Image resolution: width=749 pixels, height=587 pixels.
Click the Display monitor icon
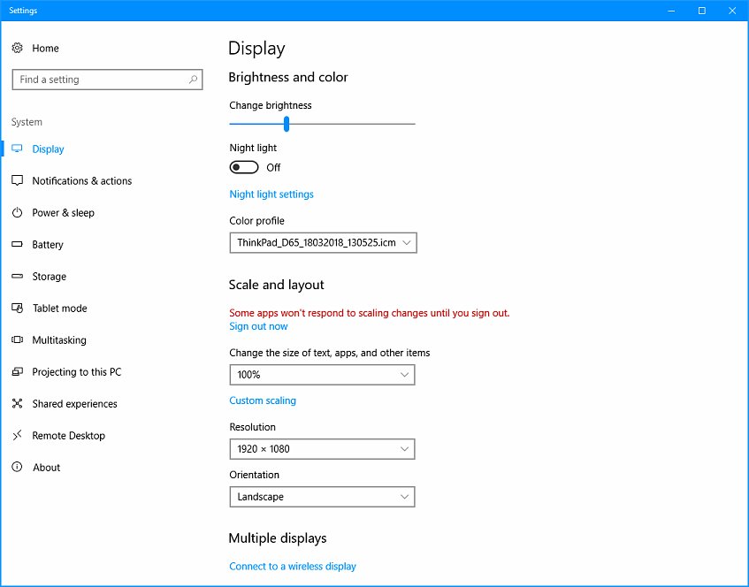[x=17, y=149]
